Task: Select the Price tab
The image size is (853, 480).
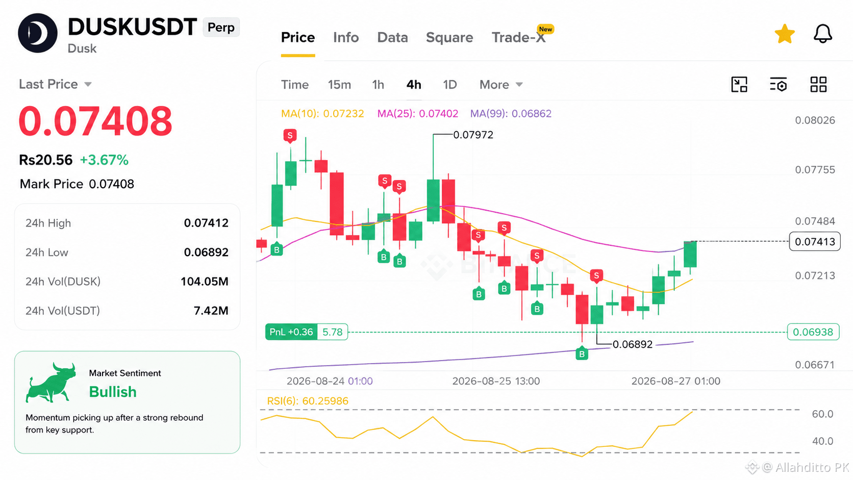Action: (x=298, y=37)
